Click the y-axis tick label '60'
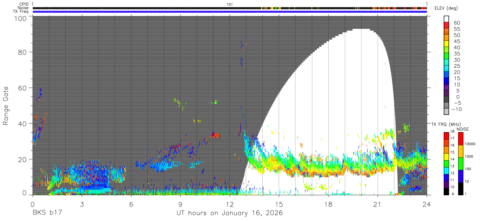This screenshot has height=221, width=480. point(22,88)
